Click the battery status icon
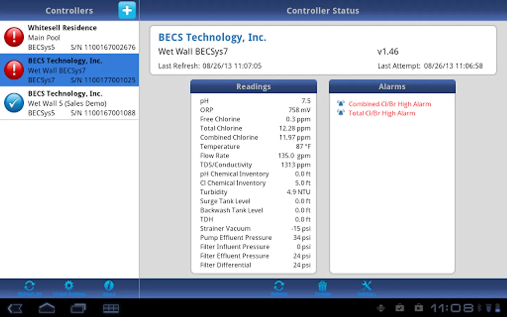 [x=498, y=308]
